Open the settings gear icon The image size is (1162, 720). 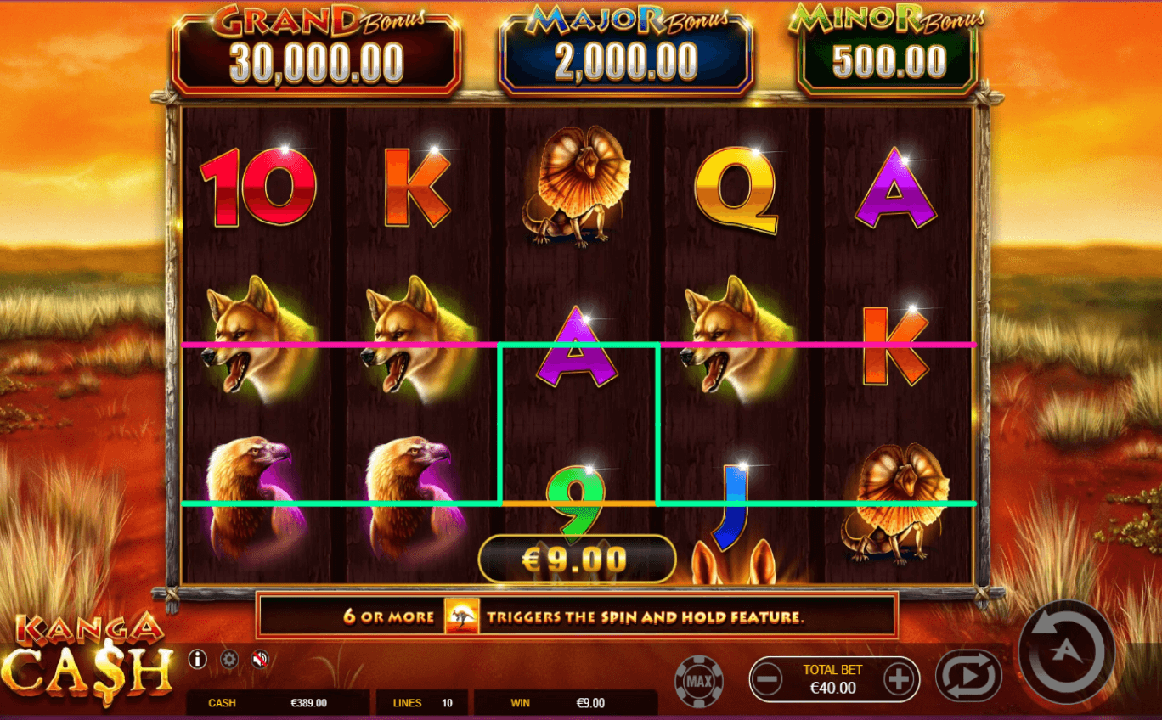pos(229,659)
